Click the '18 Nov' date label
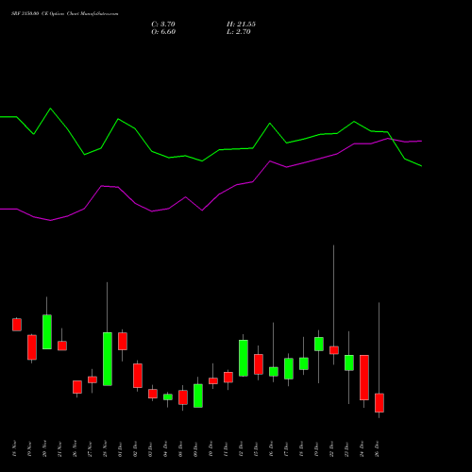This screenshot has width=472, height=472. tap(14, 448)
